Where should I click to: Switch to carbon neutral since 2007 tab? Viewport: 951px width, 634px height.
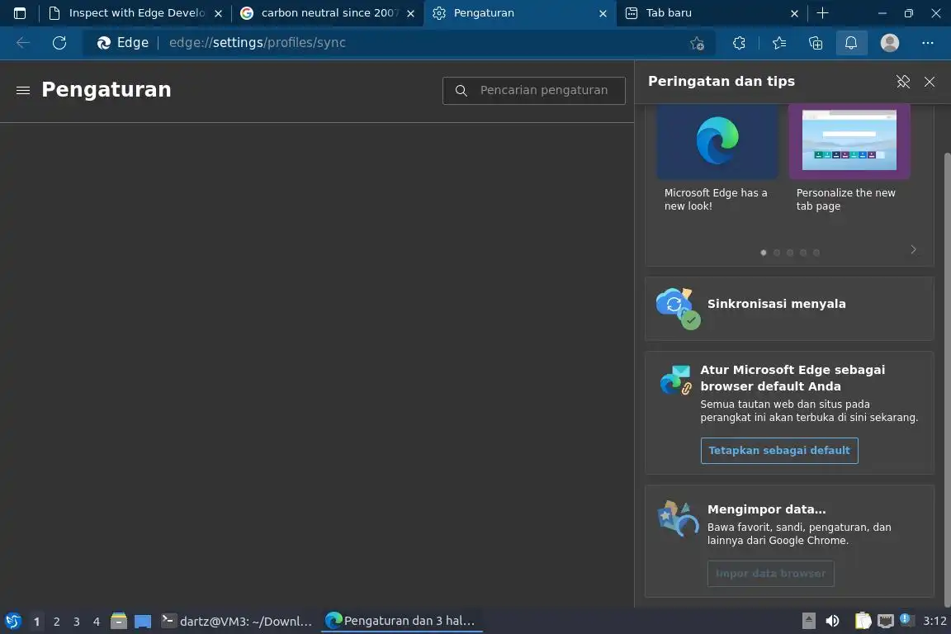point(328,12)
